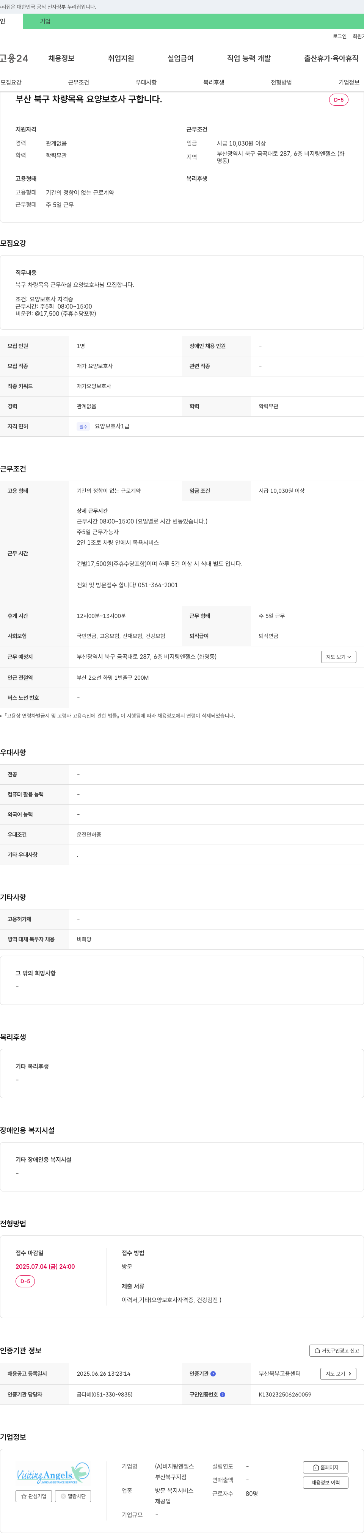
Task: Select break time text 12시00분~13시00분
Action: point(101,616)
